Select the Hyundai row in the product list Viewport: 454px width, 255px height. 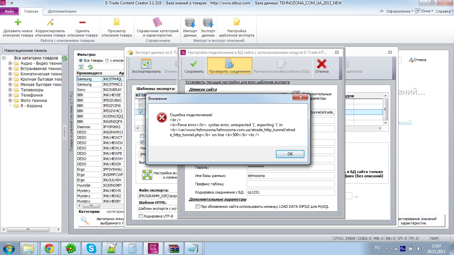pos(100,185)
